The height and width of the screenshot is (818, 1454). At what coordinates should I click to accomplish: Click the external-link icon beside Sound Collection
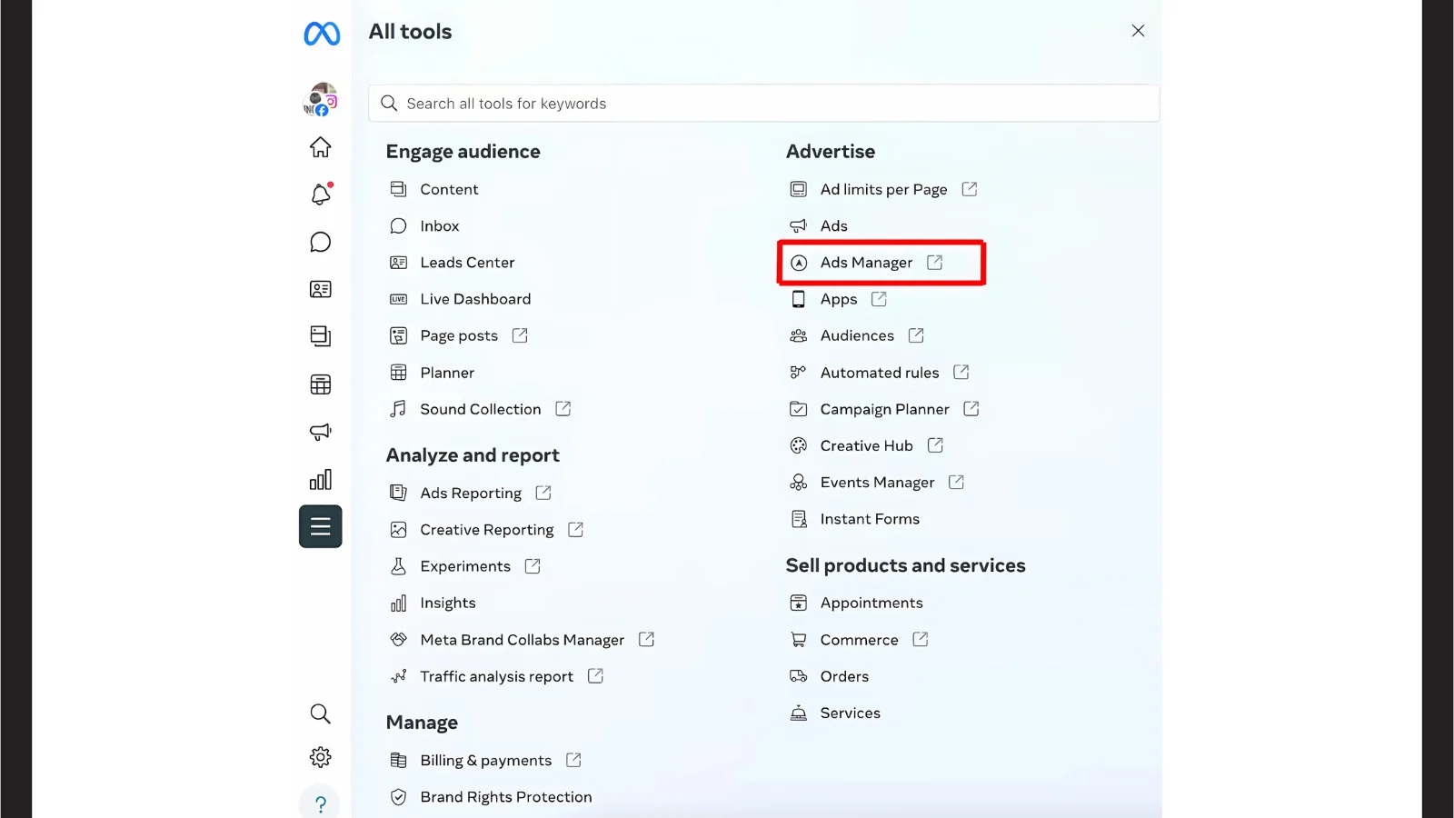(x=563, y=409)
